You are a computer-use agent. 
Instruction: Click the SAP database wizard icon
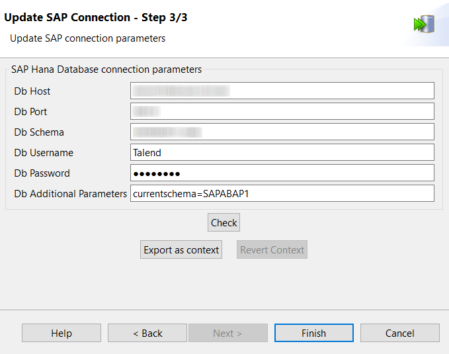[423, 24]
